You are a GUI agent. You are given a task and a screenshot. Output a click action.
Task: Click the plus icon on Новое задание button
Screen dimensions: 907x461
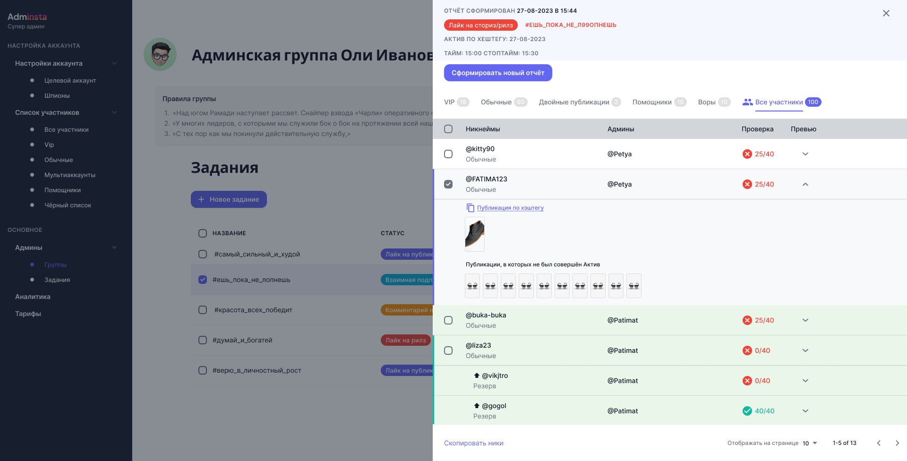[202, 199]
